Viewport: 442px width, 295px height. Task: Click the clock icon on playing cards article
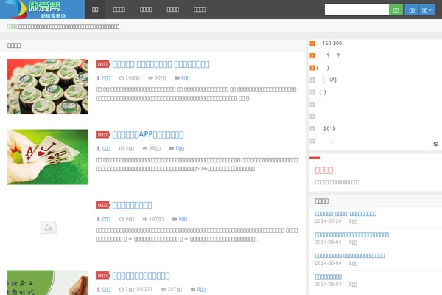122,148
